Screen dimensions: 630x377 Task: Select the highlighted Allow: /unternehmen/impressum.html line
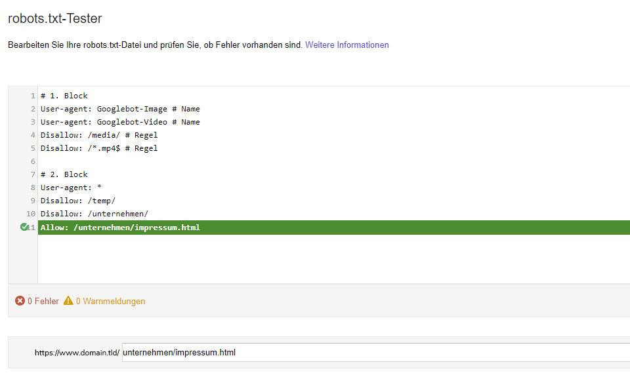click(334, 228)
